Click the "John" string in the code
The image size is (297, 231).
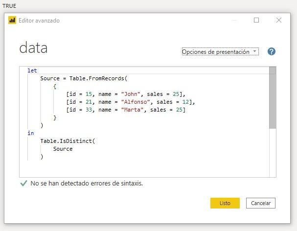(131, 94)
